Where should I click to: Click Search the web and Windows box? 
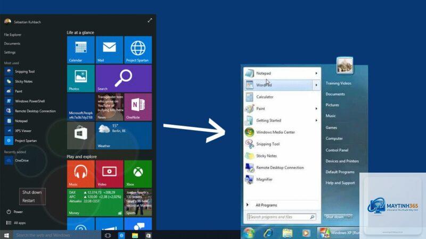coord(57,235)
